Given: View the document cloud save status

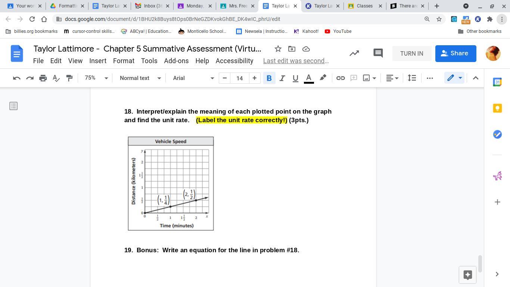Looking at the screenshot, I should pos(306,49).
